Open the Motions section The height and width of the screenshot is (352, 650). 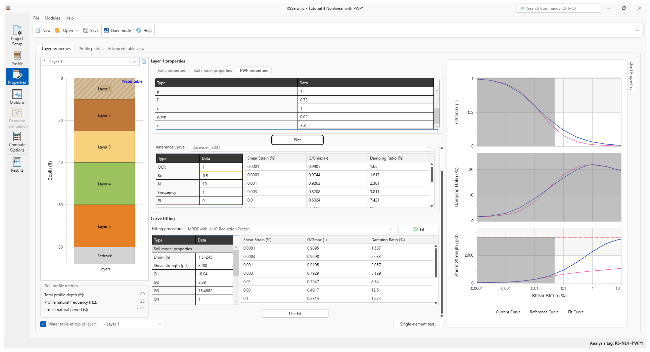[x=17, y=97]
